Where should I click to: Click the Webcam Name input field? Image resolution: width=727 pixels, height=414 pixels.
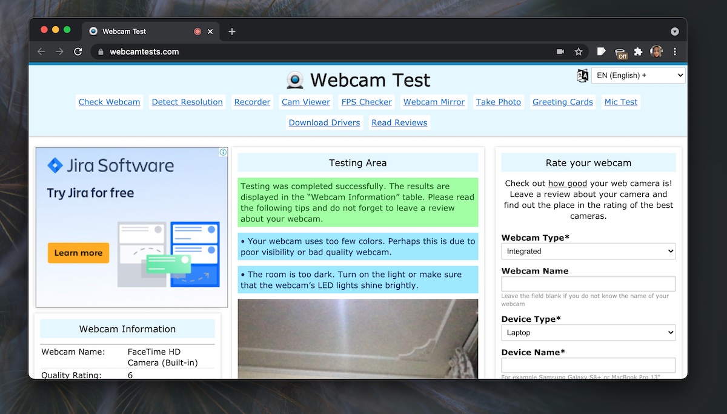click(x=588, y=284)
